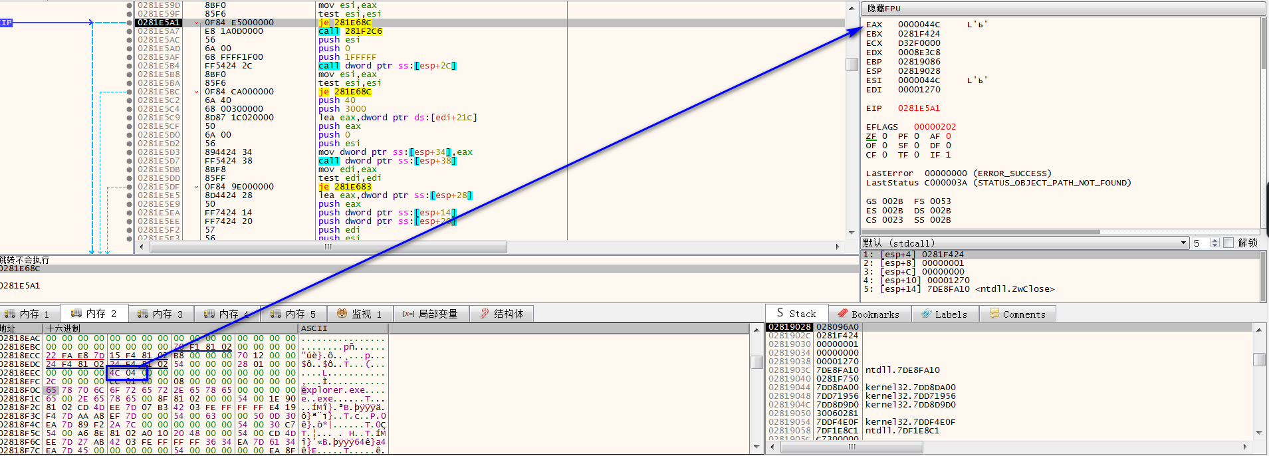1269x456 pixels.
Task: Switch to the 内存 1 tab
Action: (x=27, y=314)
